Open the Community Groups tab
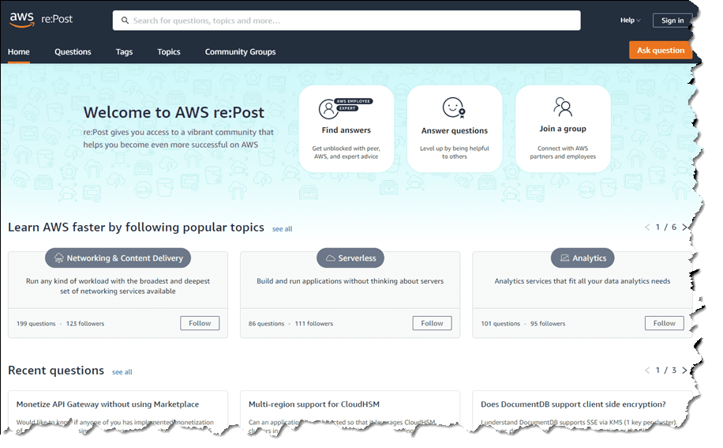Viewport: 723px width, 448px height. point(240,51)
